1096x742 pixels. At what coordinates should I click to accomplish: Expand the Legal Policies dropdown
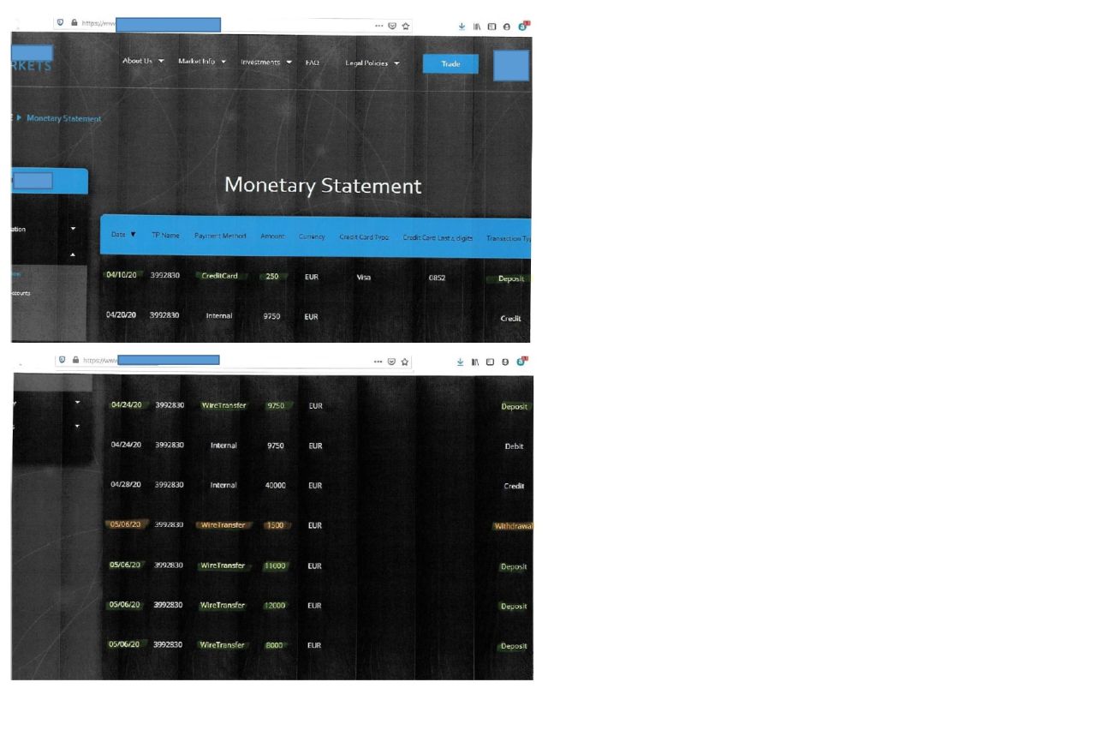(372, 63)
